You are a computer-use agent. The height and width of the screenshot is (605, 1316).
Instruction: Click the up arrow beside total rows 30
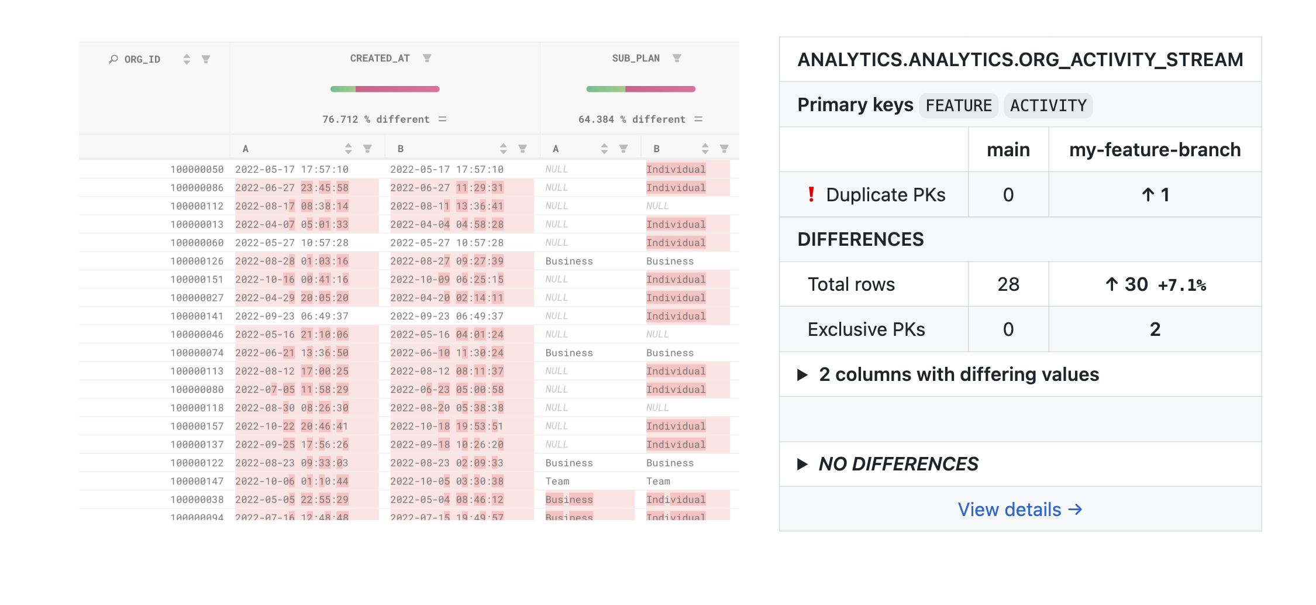1111,284
